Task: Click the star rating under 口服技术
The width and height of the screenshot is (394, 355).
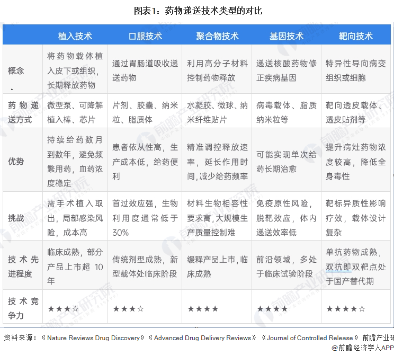Action: (x=128, y=308)
